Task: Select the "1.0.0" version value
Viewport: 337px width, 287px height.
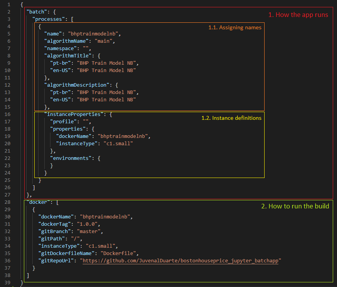Action: coord(87,224)
